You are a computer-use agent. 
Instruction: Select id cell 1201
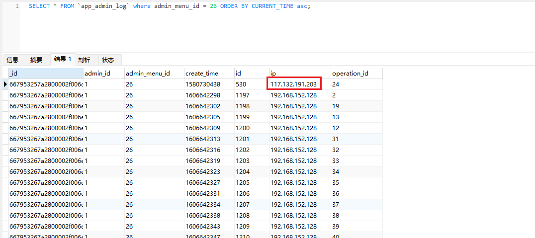pyautogui.click(x=252, y=139)
